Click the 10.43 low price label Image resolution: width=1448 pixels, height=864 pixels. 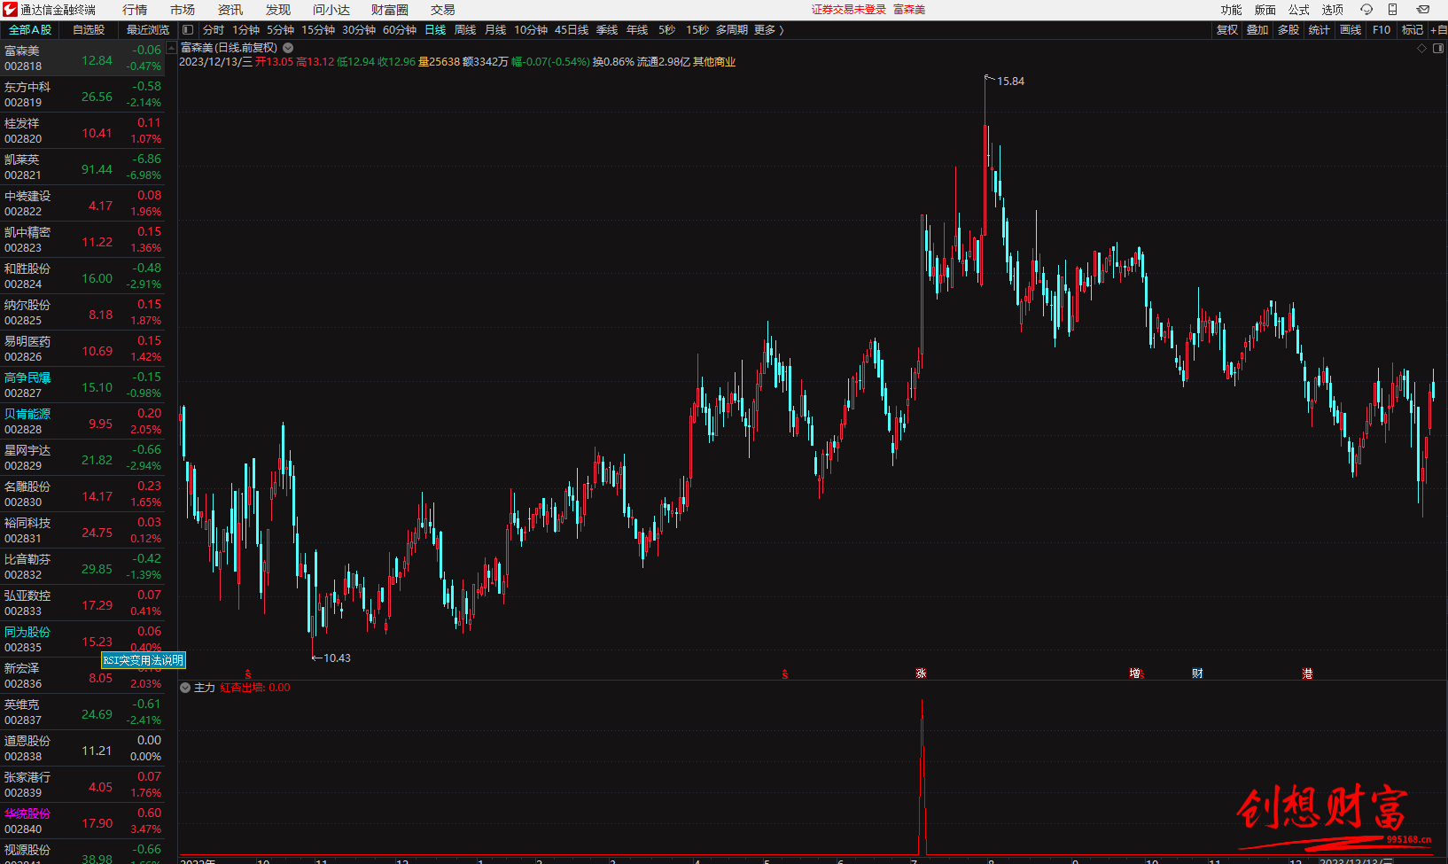(337, 658)
